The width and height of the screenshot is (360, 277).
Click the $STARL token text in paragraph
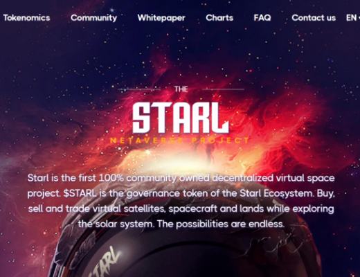click(80, 193)
